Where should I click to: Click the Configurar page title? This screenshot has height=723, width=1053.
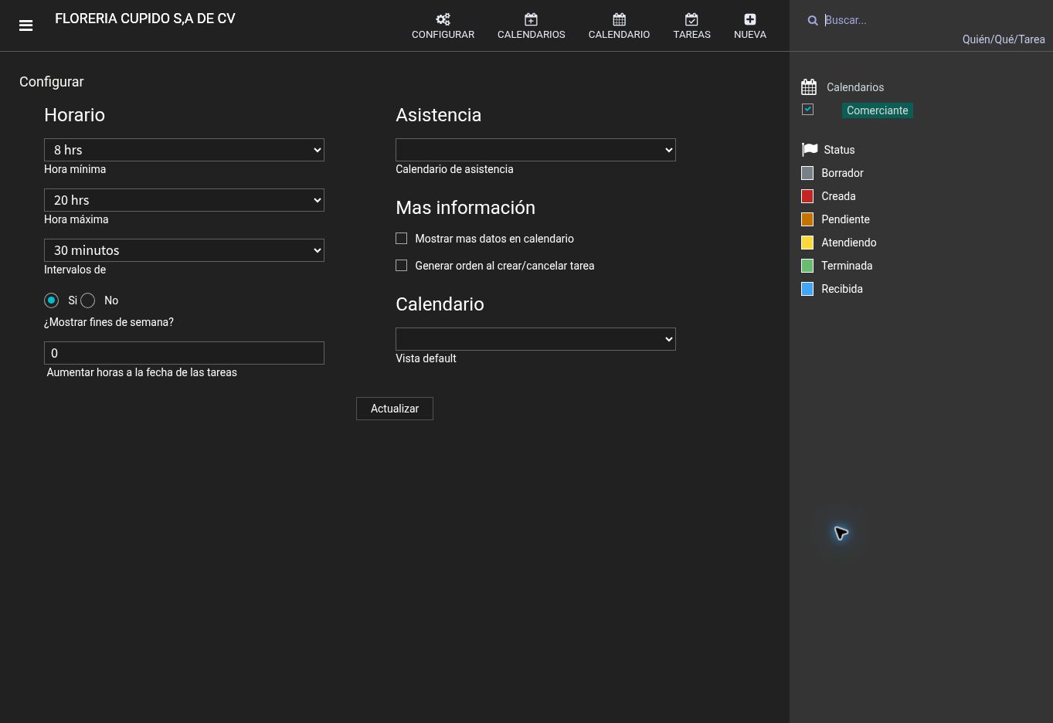coord(52,82)
